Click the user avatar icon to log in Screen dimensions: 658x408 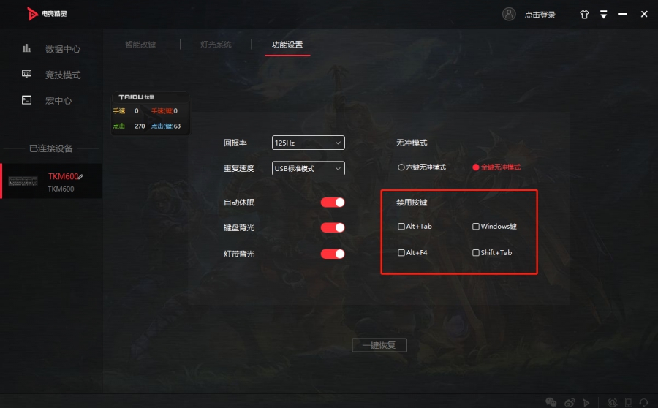click(x=509, y=15)
